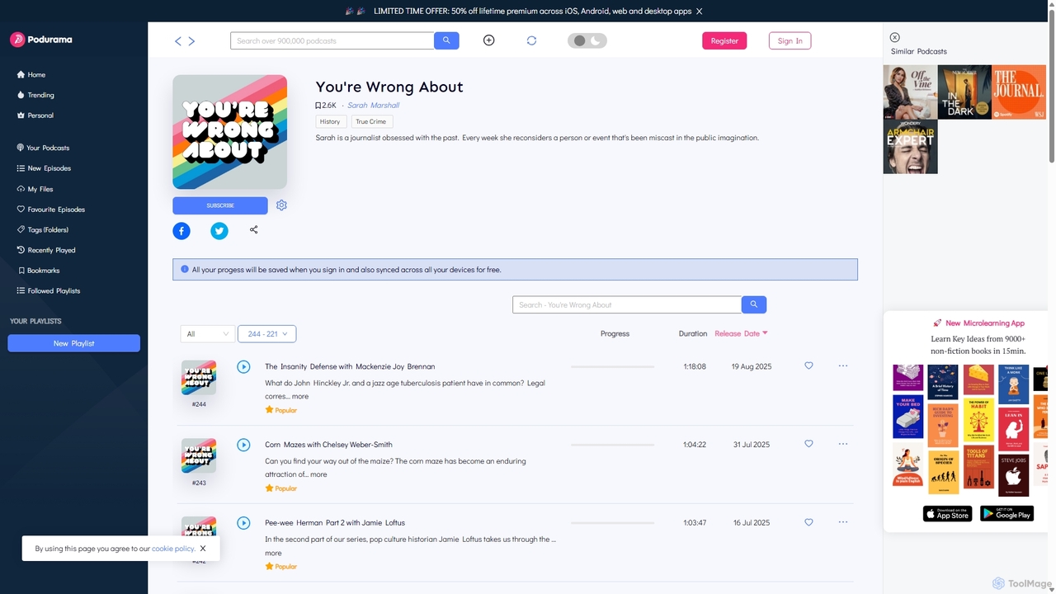1056x594 pixels.
Task: Open podcast settings gear icon
Action: coord(281,205)
